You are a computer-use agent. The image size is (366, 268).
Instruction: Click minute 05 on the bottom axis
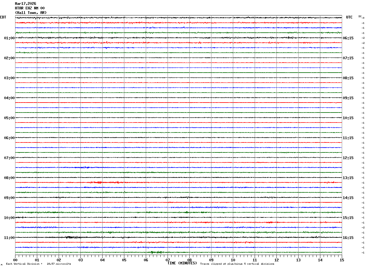point(124,260)
